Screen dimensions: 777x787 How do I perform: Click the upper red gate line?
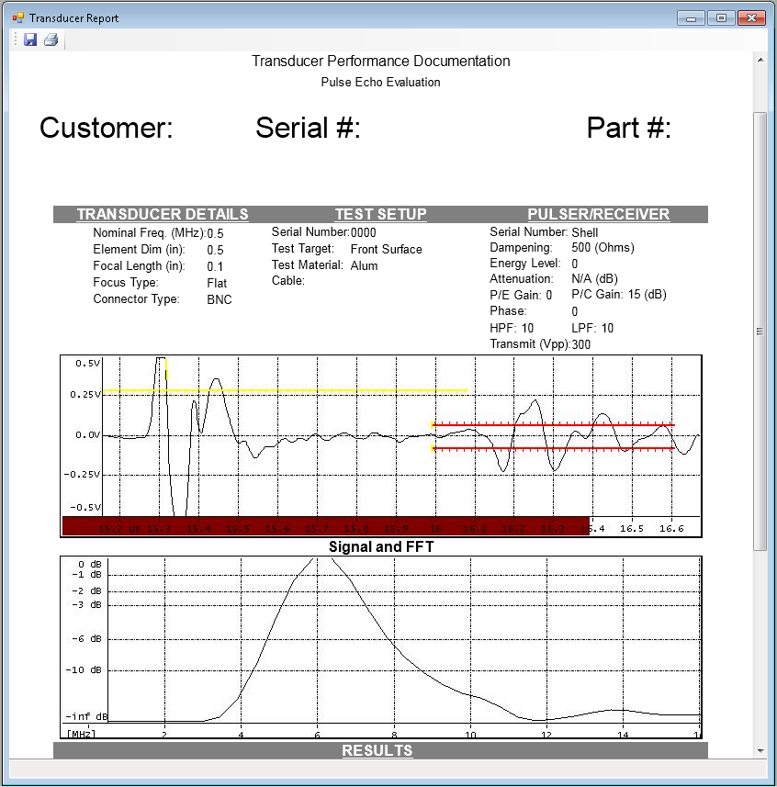click(x=551, y=425)
